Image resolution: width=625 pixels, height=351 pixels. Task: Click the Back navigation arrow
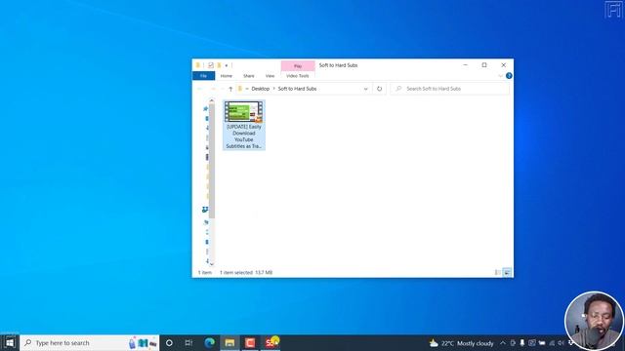[200, 89]
